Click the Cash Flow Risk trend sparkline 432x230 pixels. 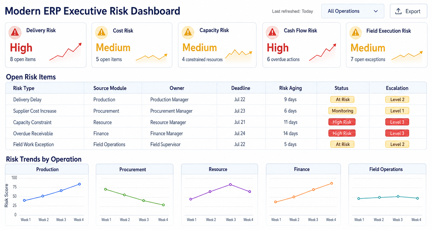coord(323,52)
